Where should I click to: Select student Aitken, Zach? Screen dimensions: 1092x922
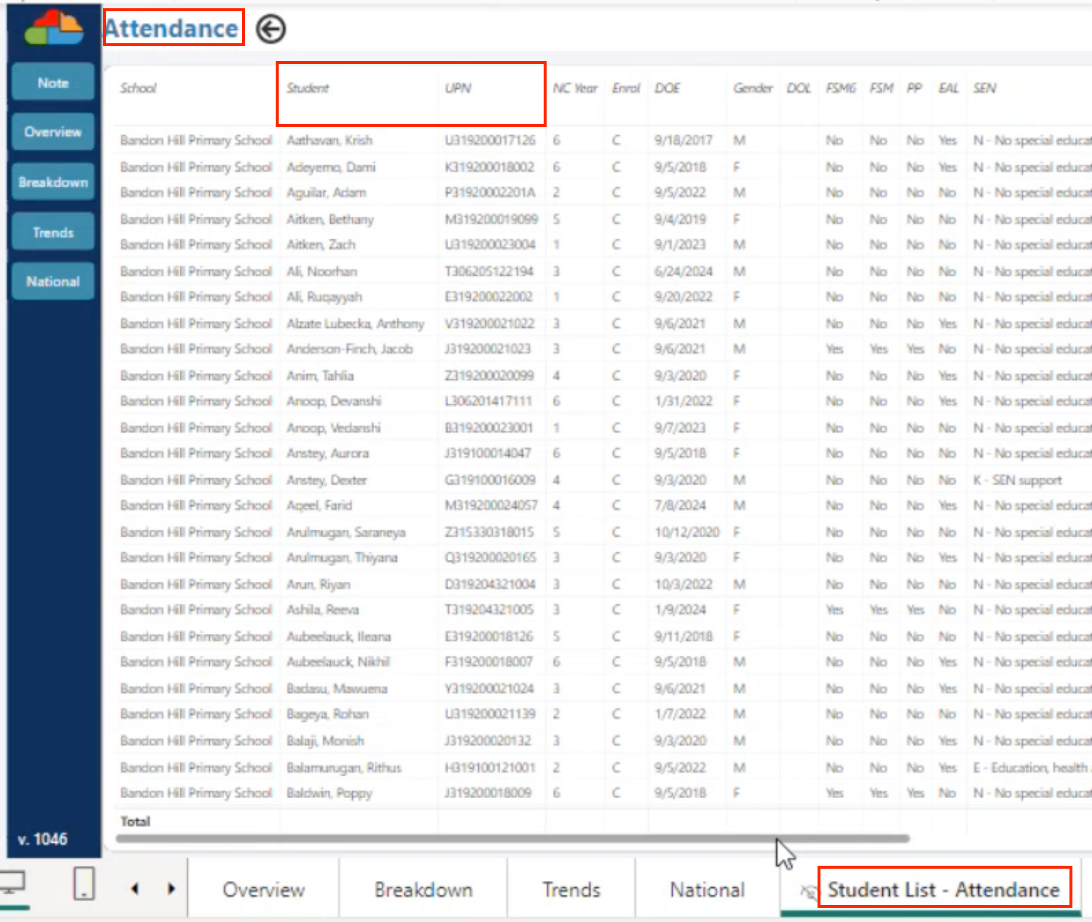coord(321,245)
